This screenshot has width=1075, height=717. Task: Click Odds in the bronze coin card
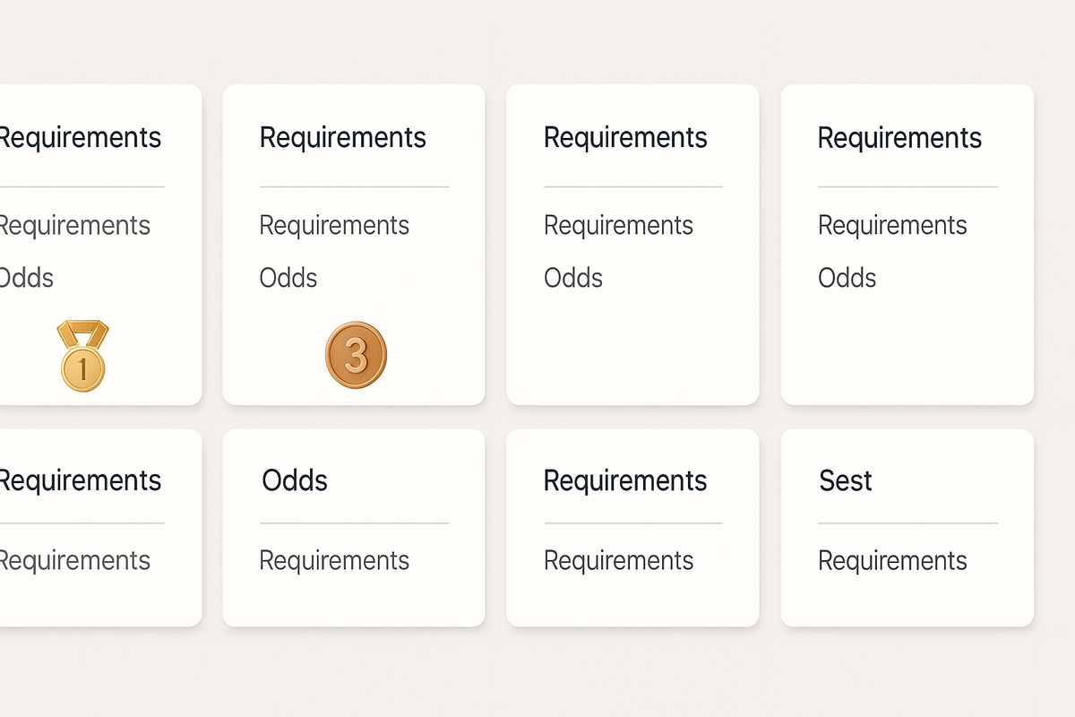[288, 278]
